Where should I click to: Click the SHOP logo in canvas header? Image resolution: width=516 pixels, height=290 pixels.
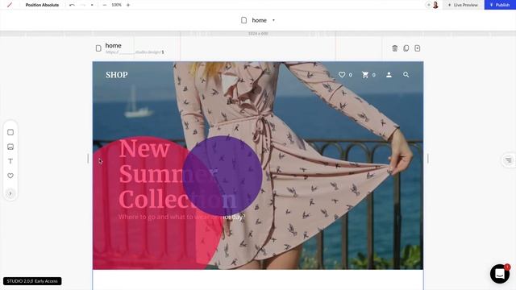click(x=116, y=75)
